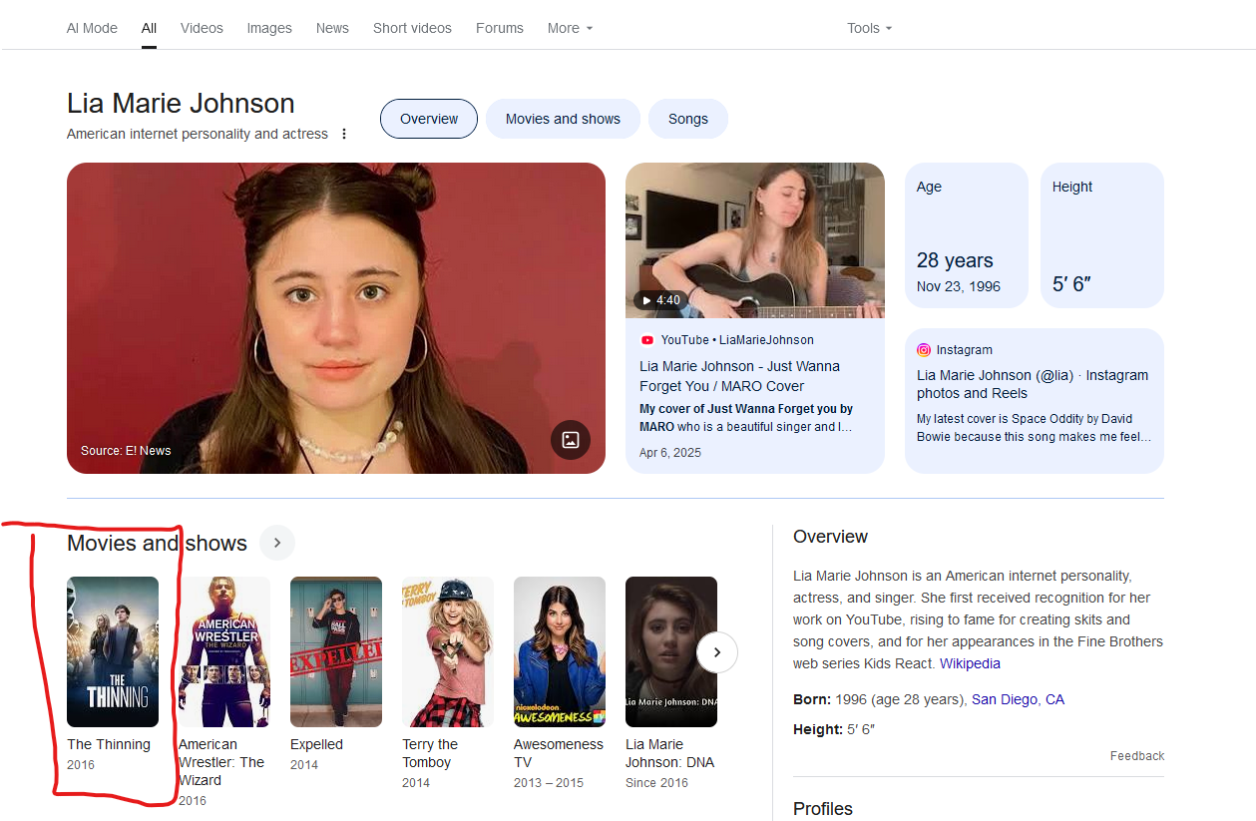This screenshot has height=821, width=1256.
Task: Open the Lia Marie Johnson: DNA poster
Action: (671, 651)
